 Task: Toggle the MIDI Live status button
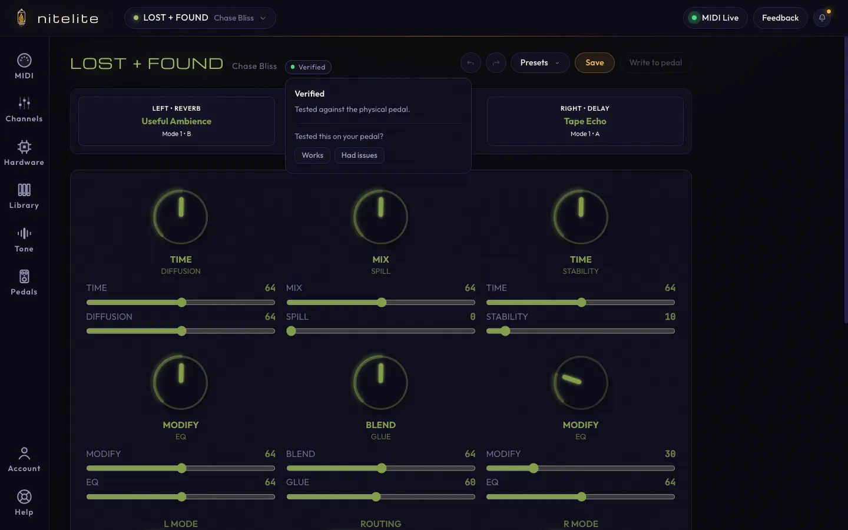coord(715,18)
